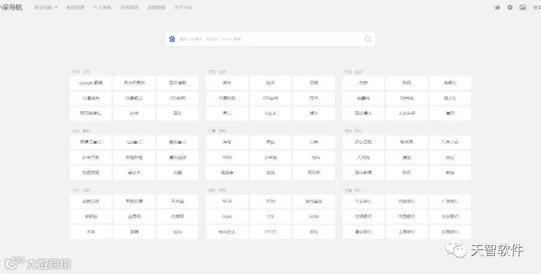
Task: Open the 豆瓣 link
Action: pos(314,83)
